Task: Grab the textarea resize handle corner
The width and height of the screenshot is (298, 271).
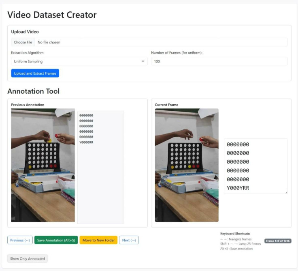Action: click(286, 193)
